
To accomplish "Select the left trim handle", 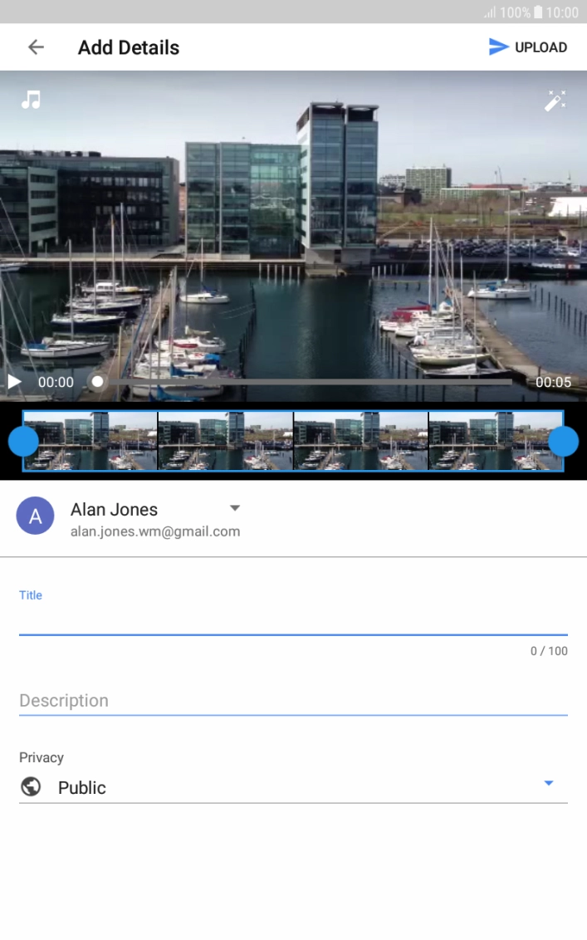I will pyautogui.click(x=23, y=441).
